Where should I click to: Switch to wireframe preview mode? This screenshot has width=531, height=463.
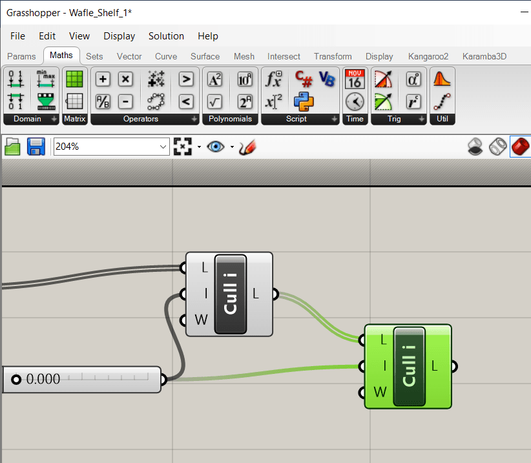coord(497,147)
